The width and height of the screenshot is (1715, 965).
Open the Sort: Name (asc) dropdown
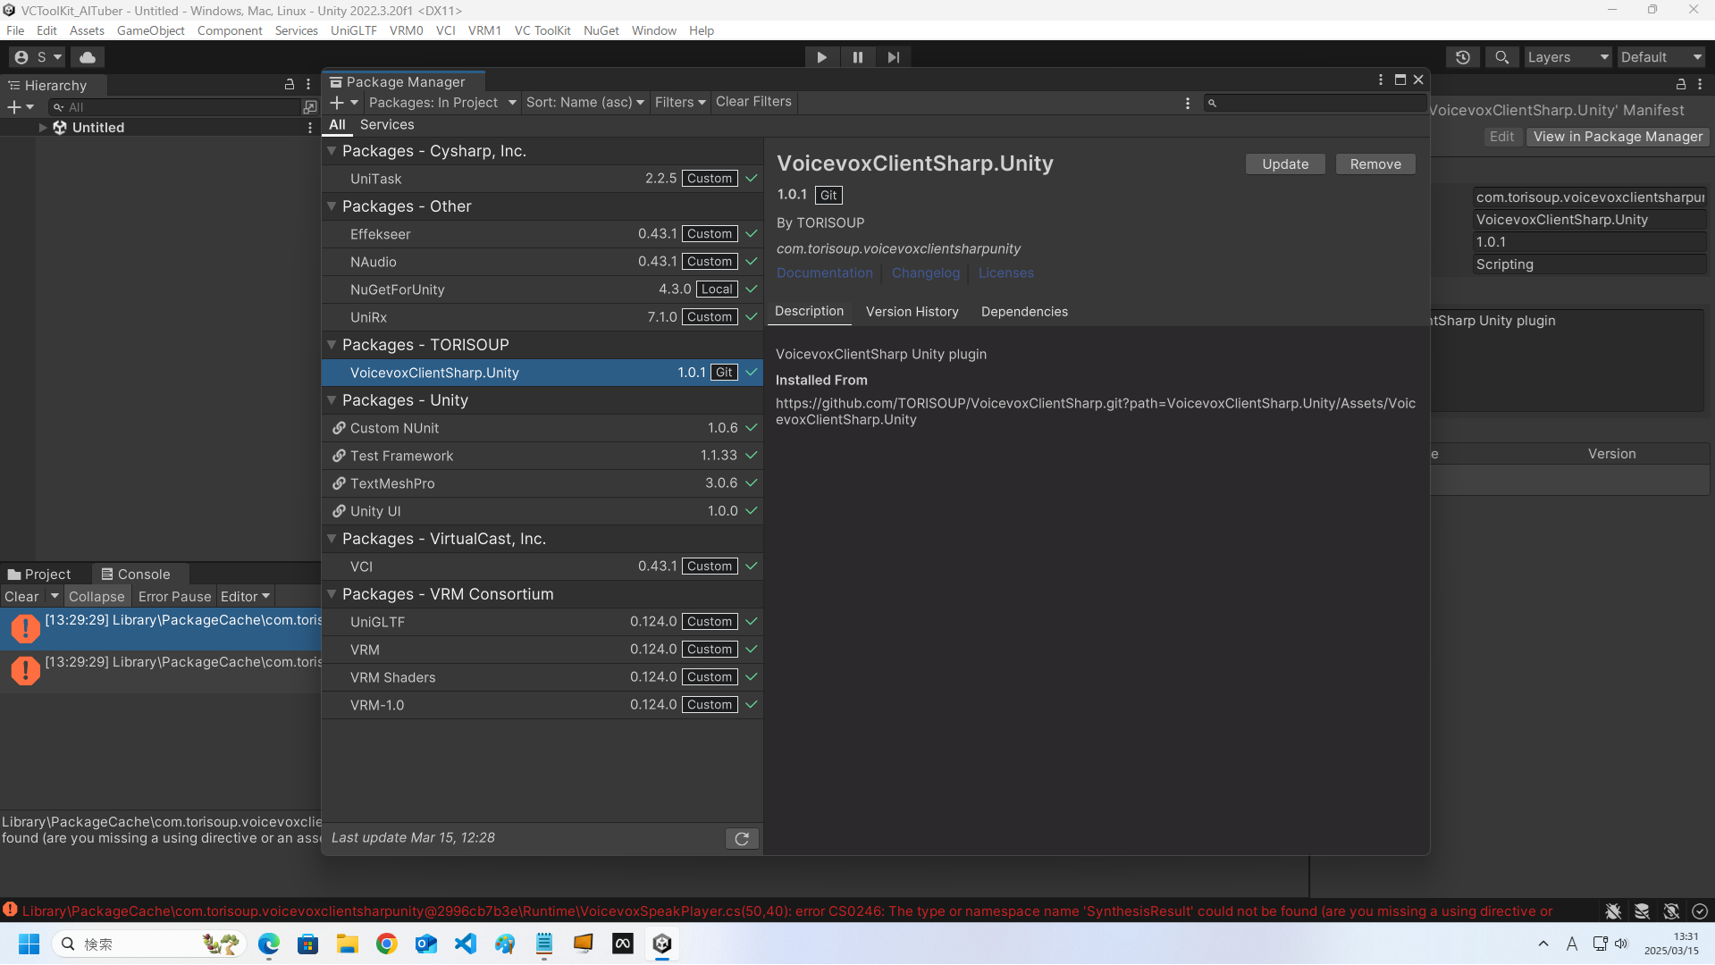[x=585, y=103]
